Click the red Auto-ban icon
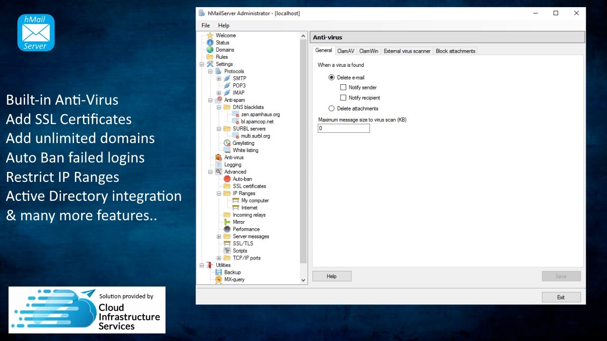Image resolution: width=607 pixels, height=341 pixels. coord(227,179)
